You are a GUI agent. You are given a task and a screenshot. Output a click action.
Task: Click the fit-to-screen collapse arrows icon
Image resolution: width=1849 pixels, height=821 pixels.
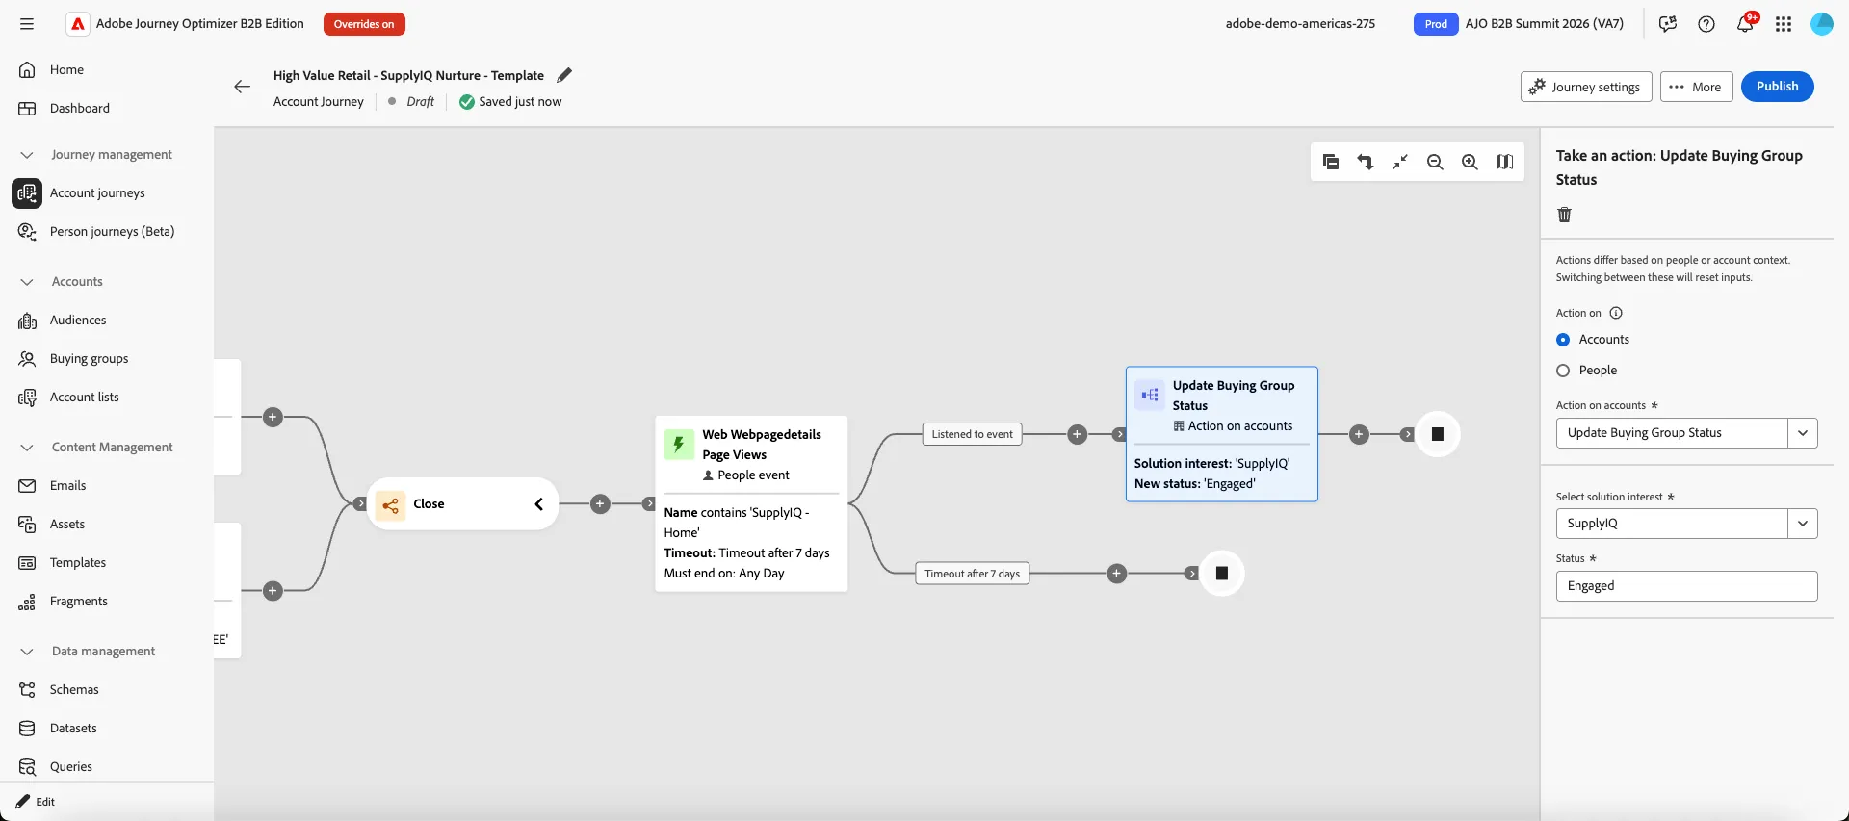click(x=1400, y=162)
